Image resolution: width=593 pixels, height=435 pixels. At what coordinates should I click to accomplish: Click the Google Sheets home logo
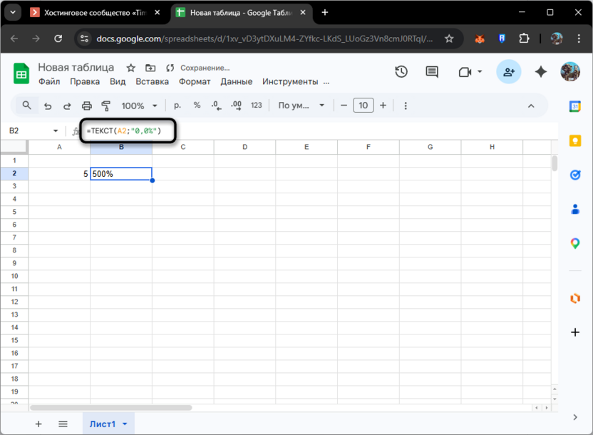(x=21, y=73)
